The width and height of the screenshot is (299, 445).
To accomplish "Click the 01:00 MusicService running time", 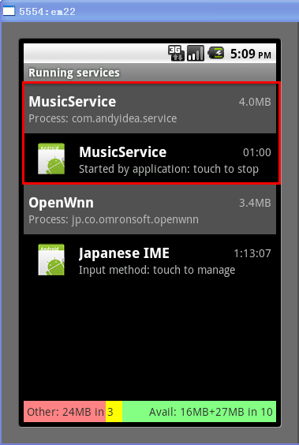I will coord(256,152).
